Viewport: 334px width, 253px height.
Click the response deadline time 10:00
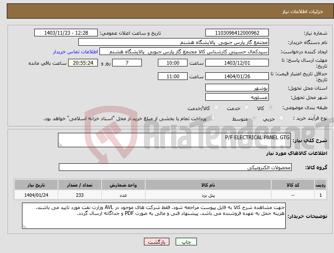click(173, 63)
